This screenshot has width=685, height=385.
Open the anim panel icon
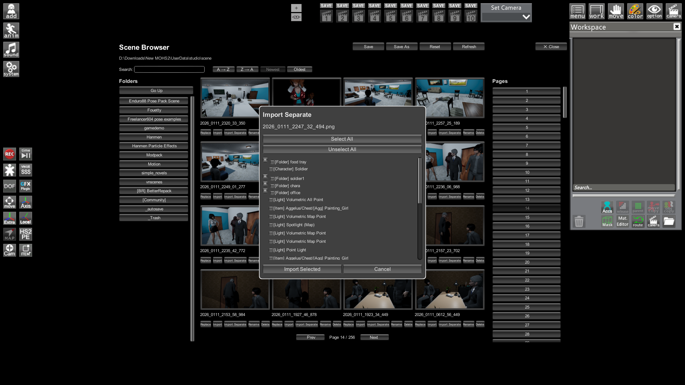coord(11,30)
